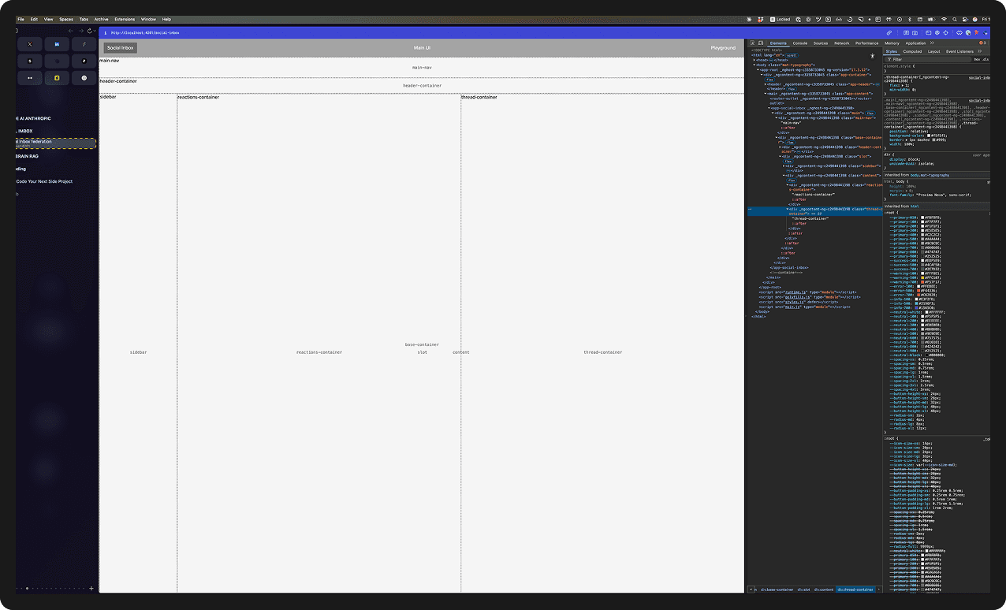1006x610 pixels.
Task: Collapse the selected thread-container div node
Action: point(788,209)
